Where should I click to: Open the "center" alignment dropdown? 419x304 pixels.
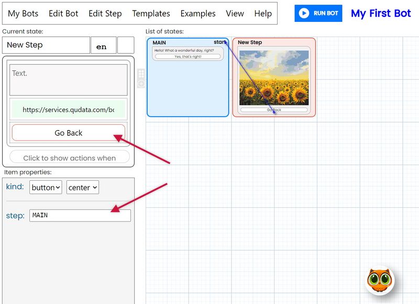pyautogui.click(x=82, y=188)
